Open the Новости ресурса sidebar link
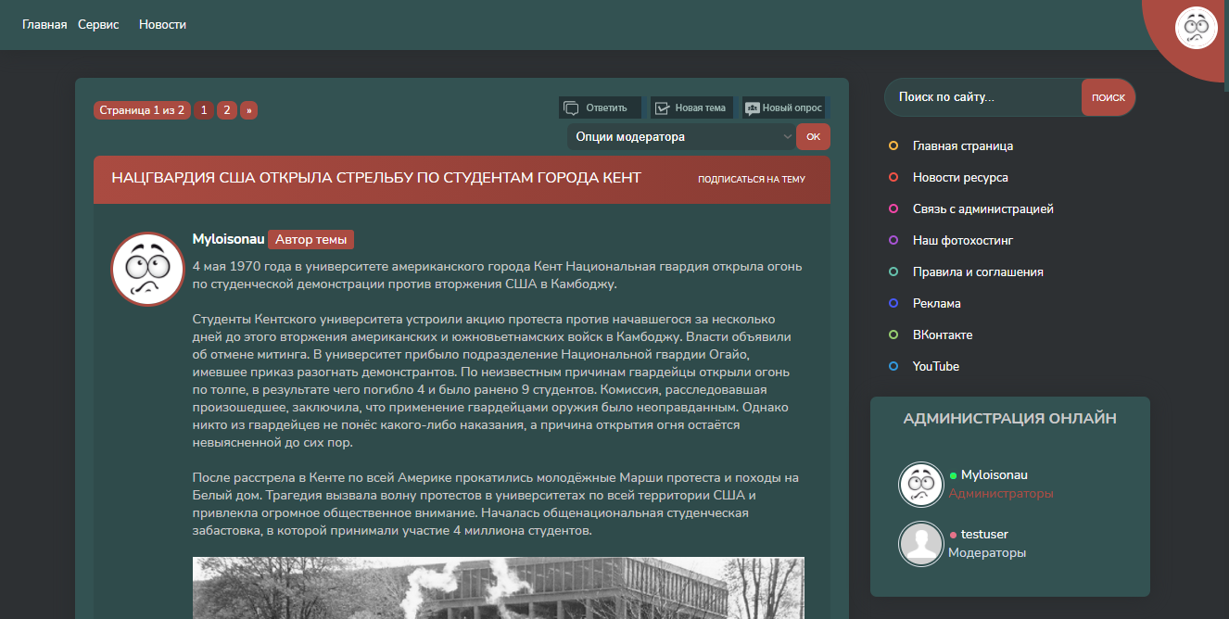 tap(960, 177)
